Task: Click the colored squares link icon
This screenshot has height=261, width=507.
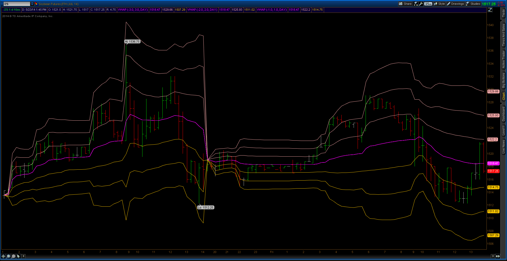Action: point(36,4)
